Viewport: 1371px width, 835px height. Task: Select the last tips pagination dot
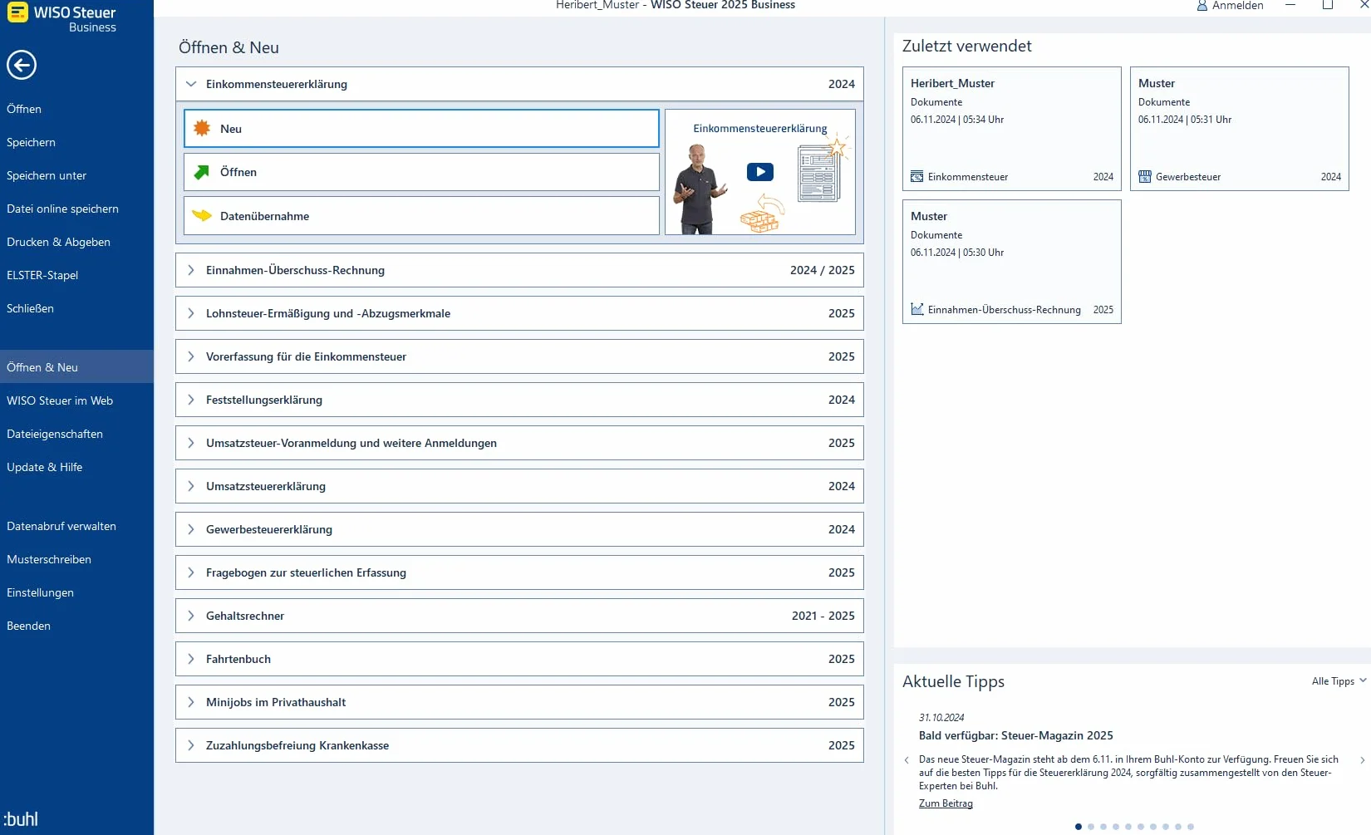[1191, 827]
